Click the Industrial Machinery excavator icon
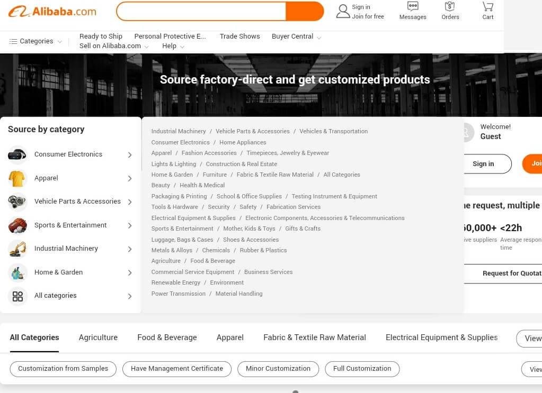Viewport: 542px width, 393px height. 17,249
